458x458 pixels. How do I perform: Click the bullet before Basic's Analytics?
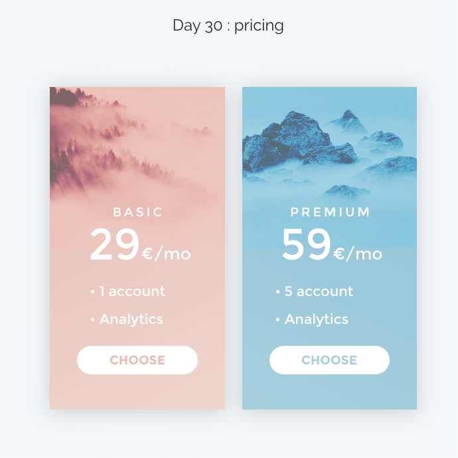[x=92, y=319]
